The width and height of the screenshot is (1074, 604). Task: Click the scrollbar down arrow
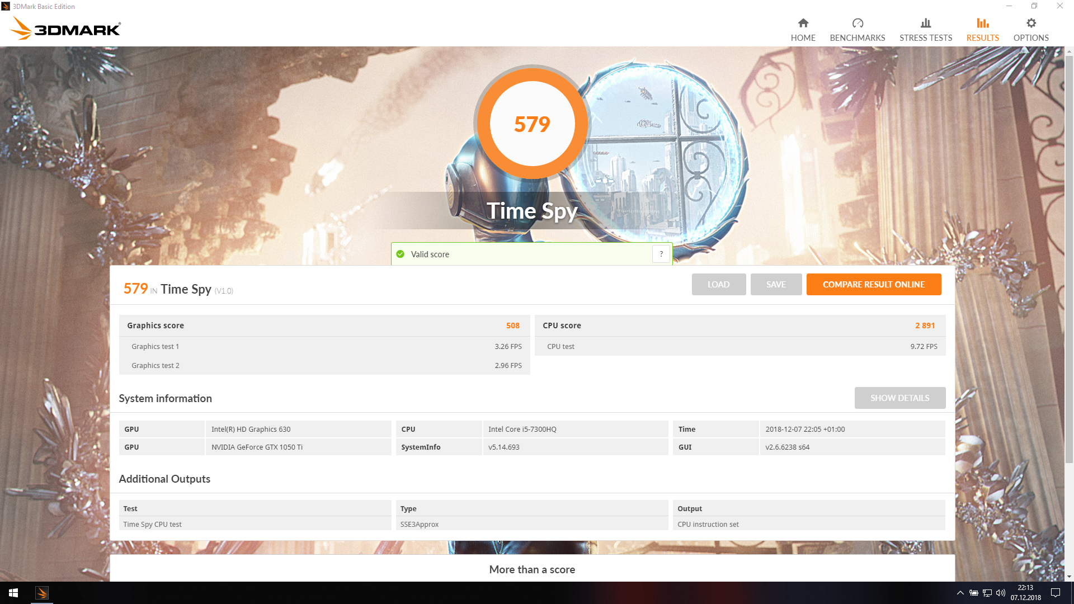tap(1069, 577)
